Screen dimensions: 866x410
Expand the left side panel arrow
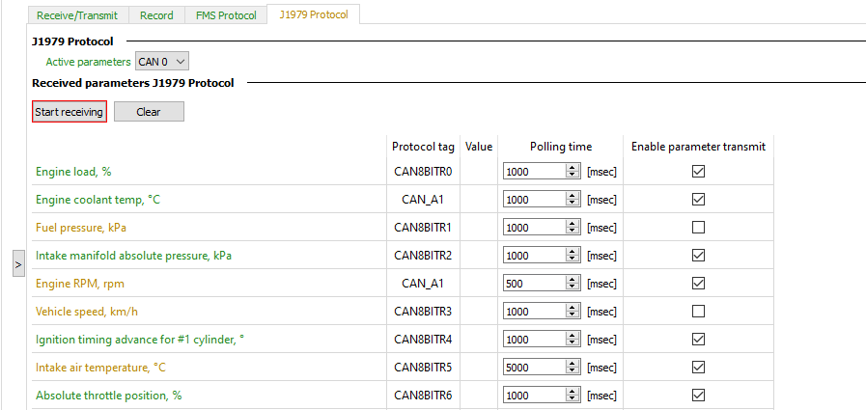pyautogui.click(x=18, y=263)
